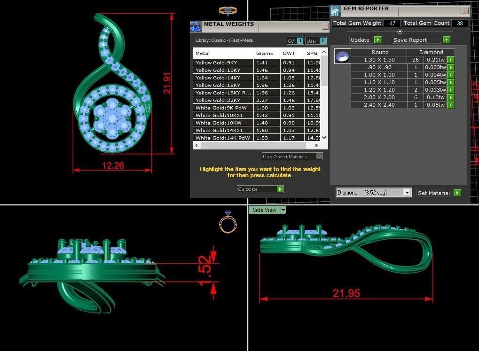Viewport: 479px width, 351px height.
Task: Click the Metal column header
Action: pos(223,53)
